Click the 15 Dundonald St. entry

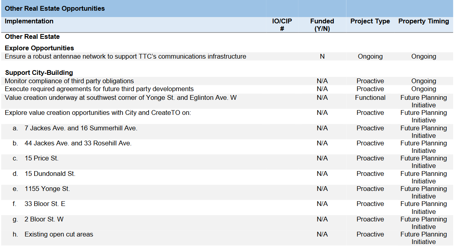(x=50, y=174)
